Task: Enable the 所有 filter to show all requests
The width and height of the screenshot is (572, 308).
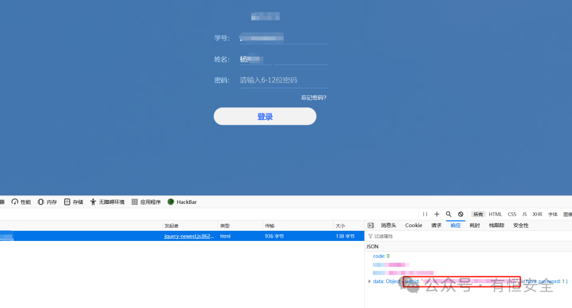Action: click(x=477, y=214)
